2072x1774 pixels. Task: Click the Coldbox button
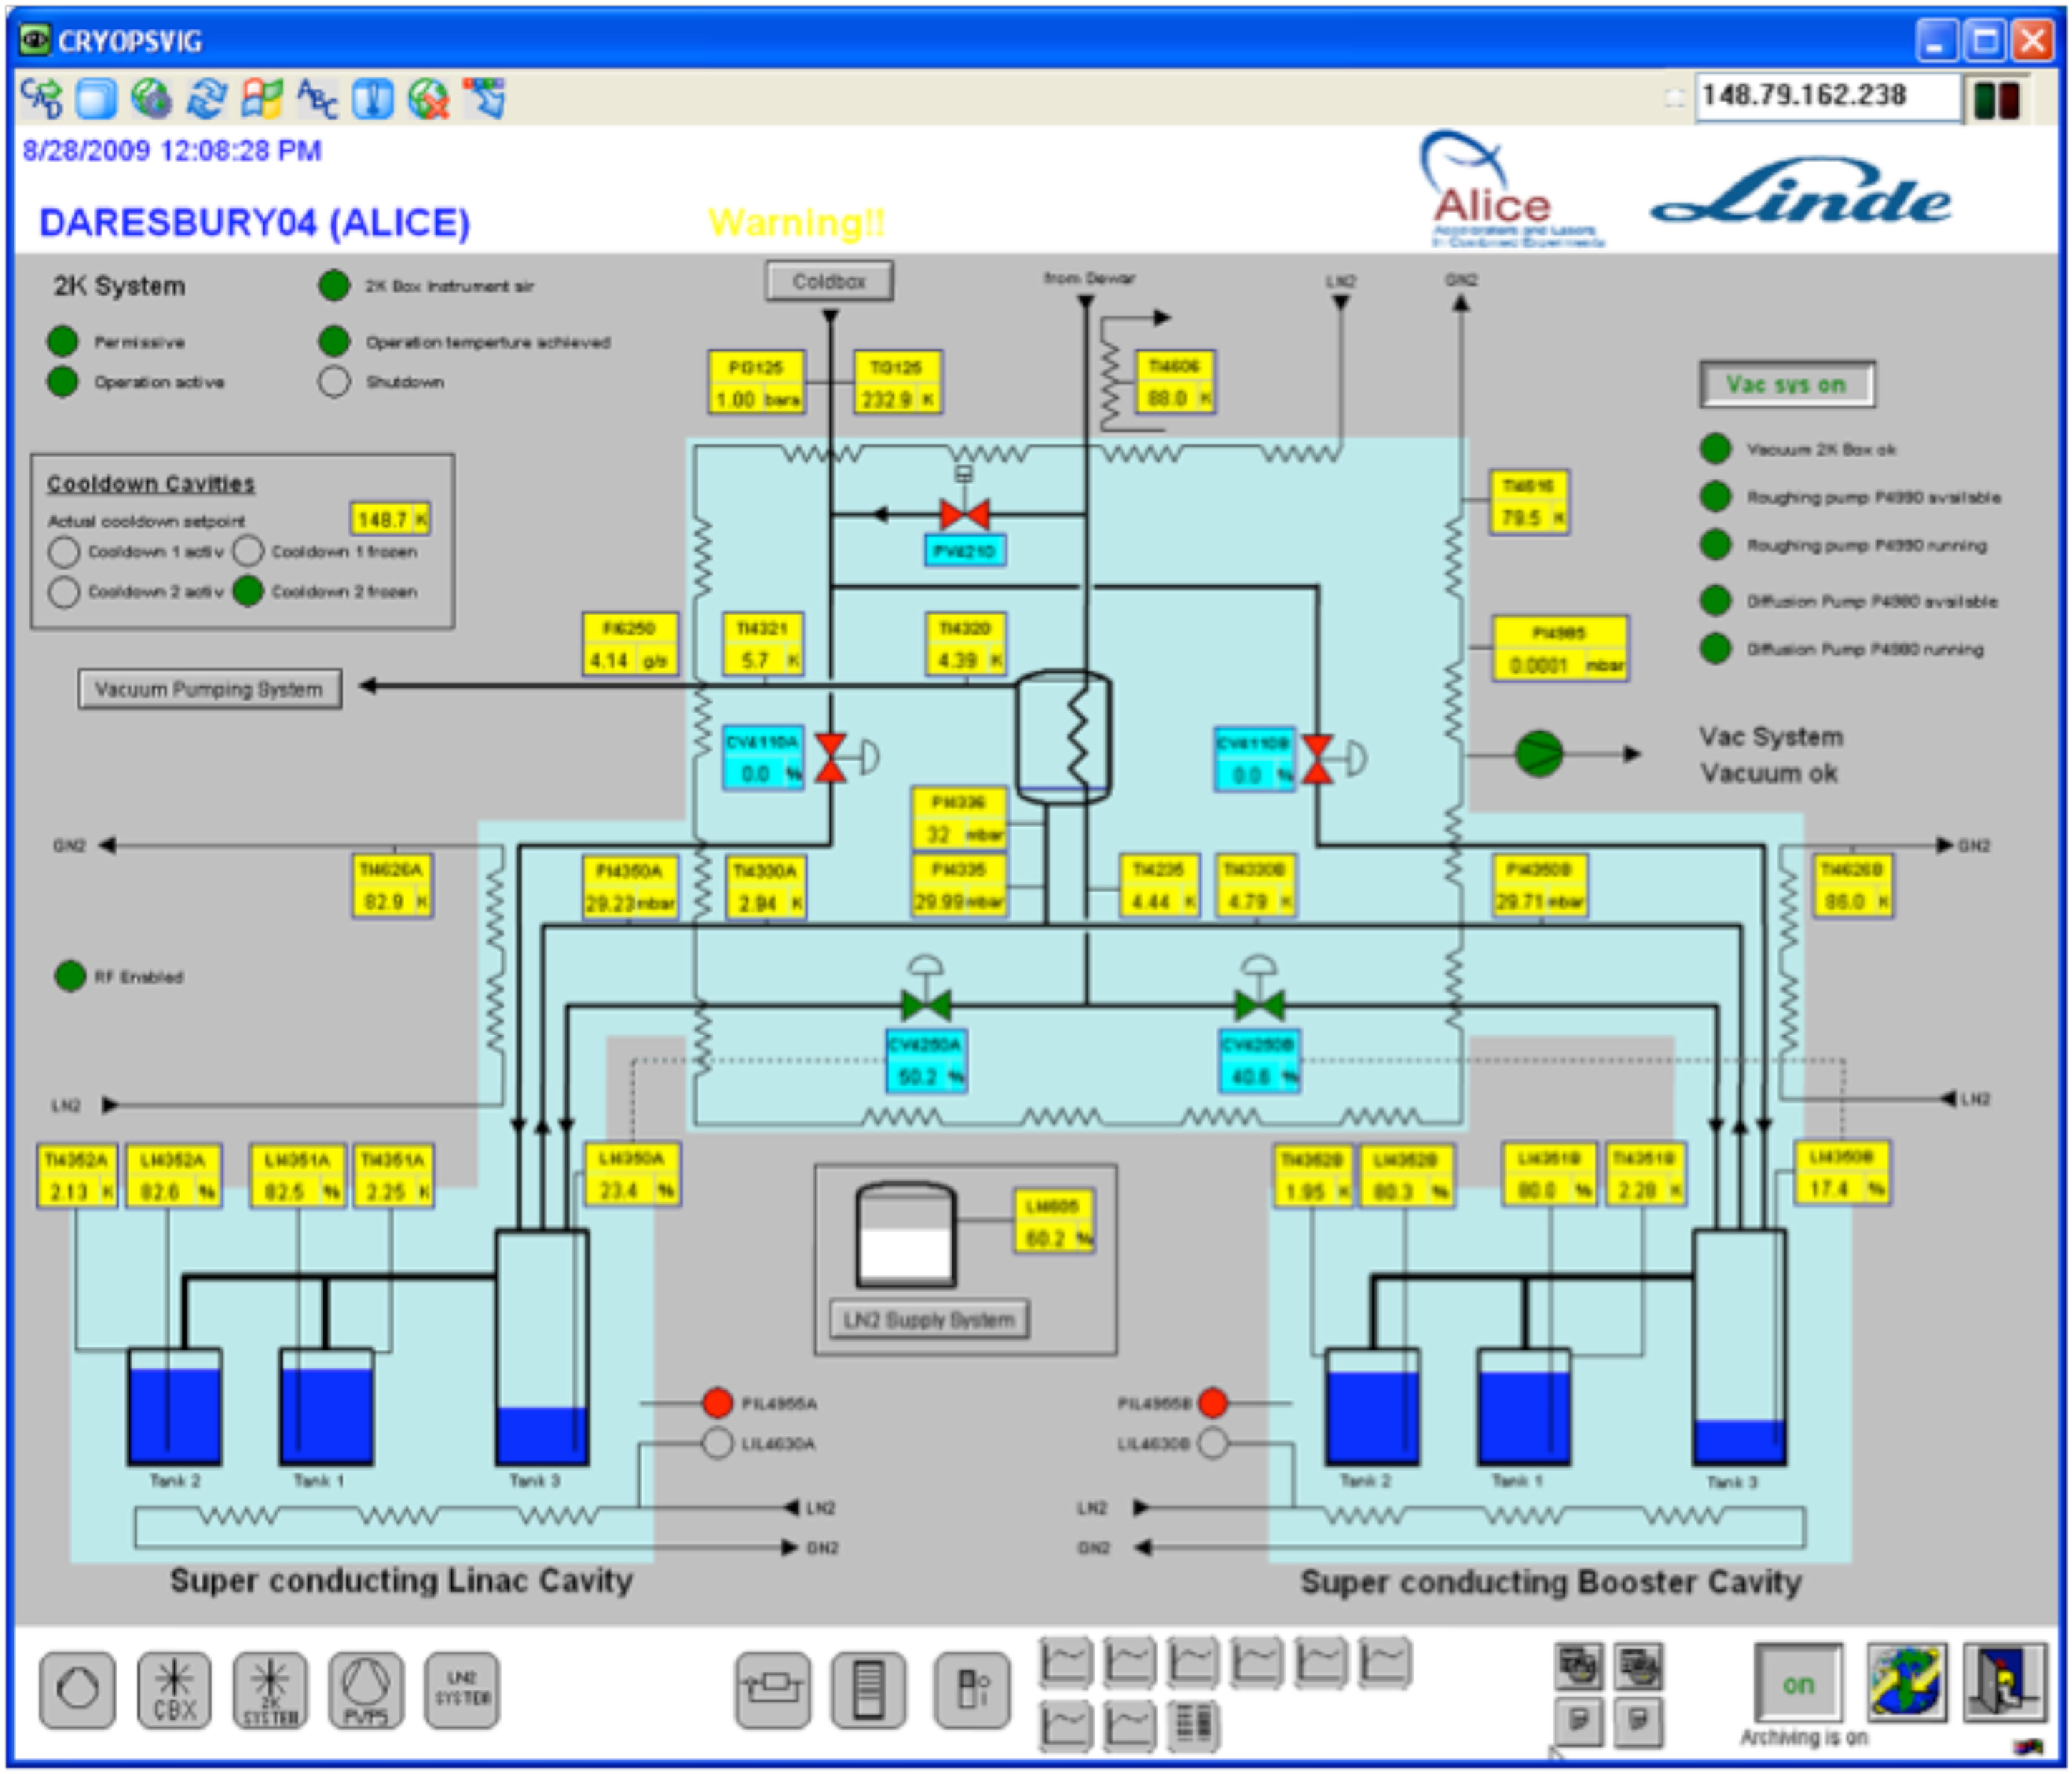(x=829, y=281)
